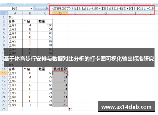Click 数量 header cell in row 2
158x115 pixels.
coord(45,21)
